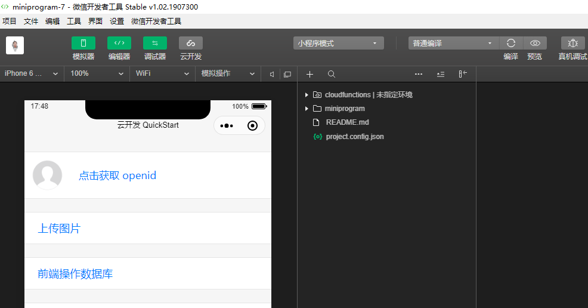Open the 微信开发者工具 menu

click(x=156, y=21)
